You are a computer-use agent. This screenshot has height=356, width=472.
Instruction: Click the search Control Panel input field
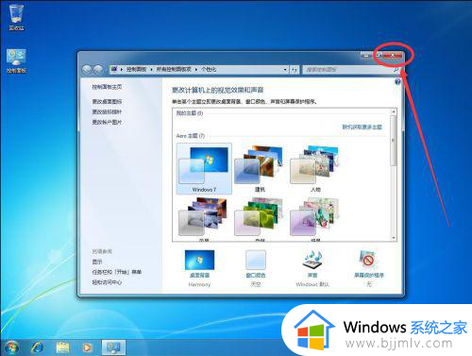click(347, 70)
